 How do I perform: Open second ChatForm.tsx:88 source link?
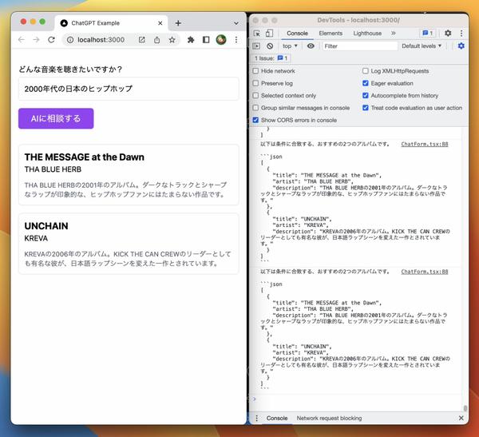tap(425, 272)
